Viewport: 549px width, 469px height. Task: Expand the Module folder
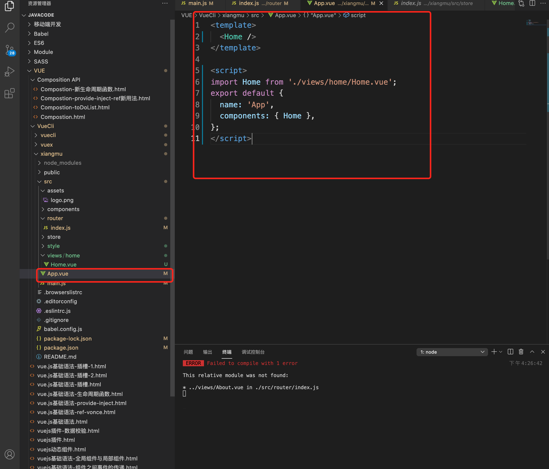click(x=44, y=52)
